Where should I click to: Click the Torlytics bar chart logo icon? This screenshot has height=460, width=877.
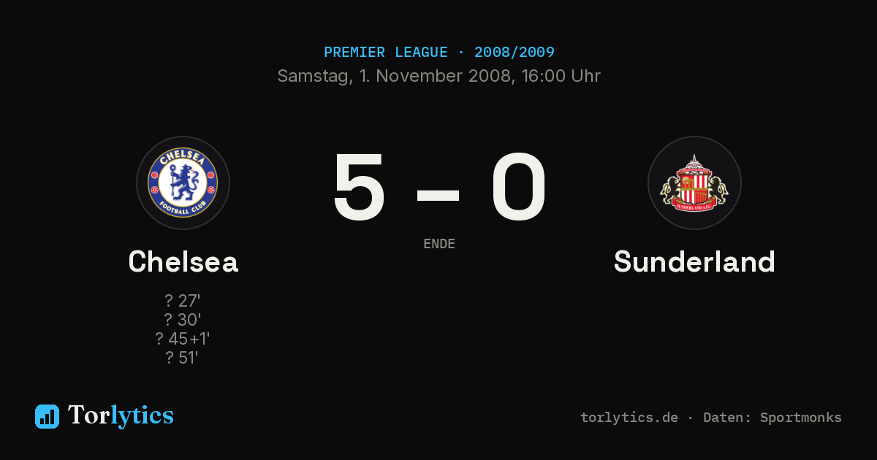[47, 416]
